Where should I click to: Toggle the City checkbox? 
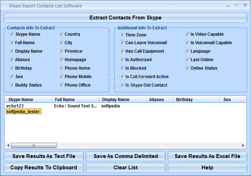pos(61,42)
